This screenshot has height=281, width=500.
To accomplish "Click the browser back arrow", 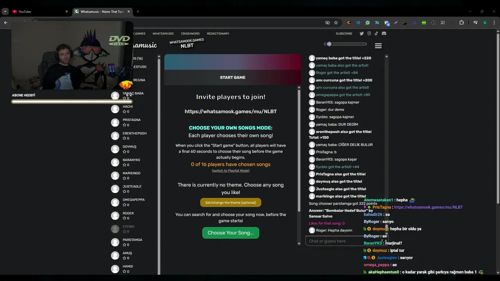I will pos(5,23).
